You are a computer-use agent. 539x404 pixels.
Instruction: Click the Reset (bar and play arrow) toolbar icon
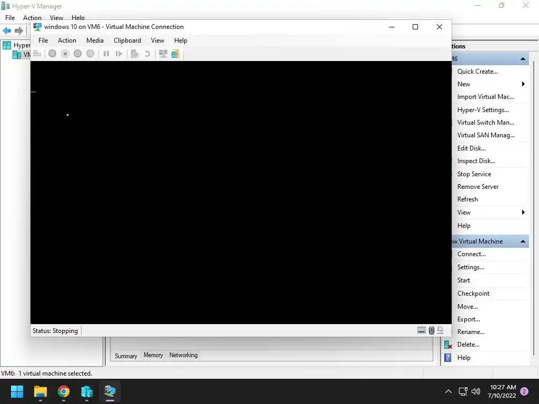click(119, 54)
